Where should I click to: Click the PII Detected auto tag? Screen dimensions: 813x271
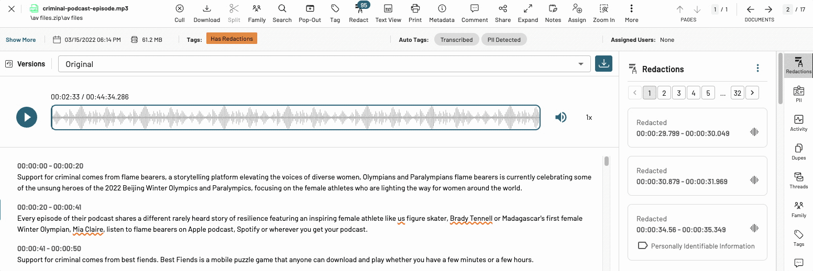coord(504,40)
